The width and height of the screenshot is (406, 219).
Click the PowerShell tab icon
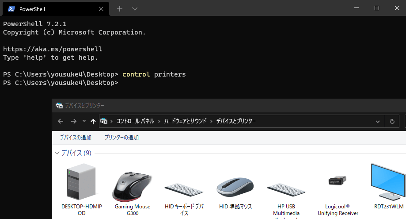click(11, 9)
